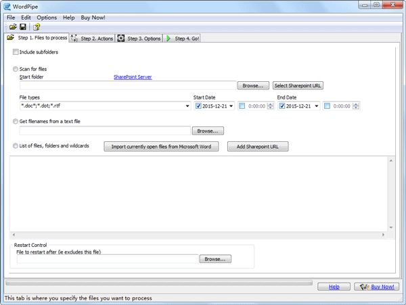Click the WordPipe app icon in title bar
Image resolution: width=406 pixels, height=305 pixels.
[7, 7]
